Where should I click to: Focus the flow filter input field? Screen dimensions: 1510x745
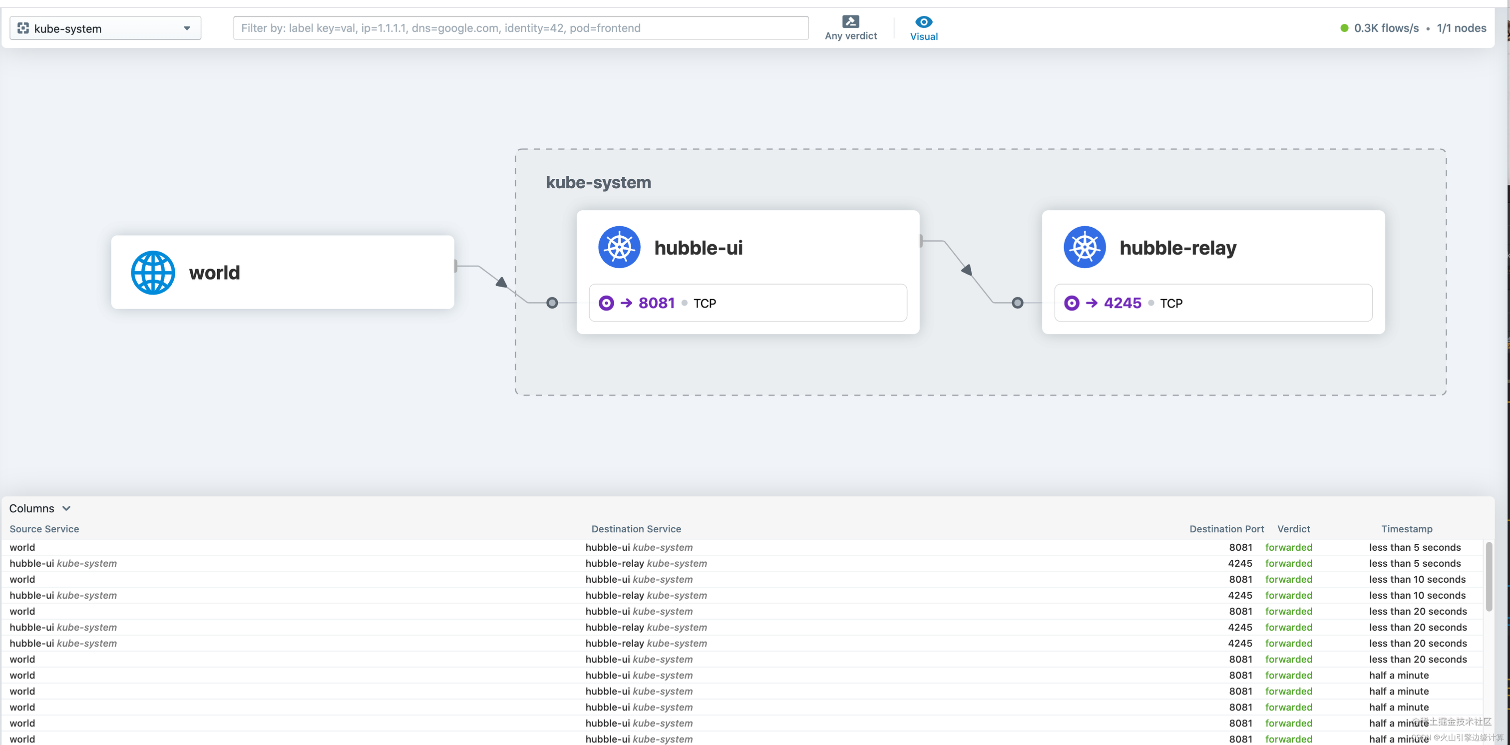coord(520,28)
